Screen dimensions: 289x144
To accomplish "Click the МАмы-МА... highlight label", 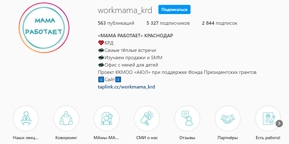I will tap(106, 138).
